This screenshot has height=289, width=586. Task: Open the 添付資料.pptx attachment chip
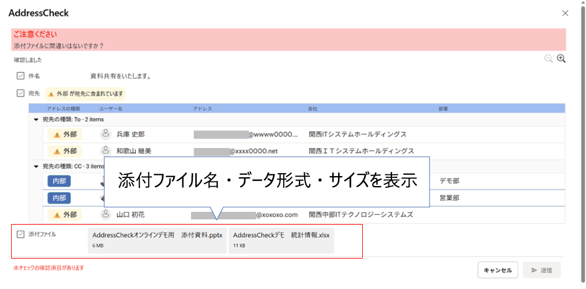156,240
